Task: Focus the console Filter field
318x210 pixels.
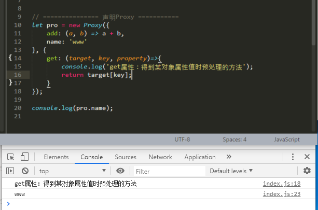Action: pyautogui.click(x=170, y=171)
